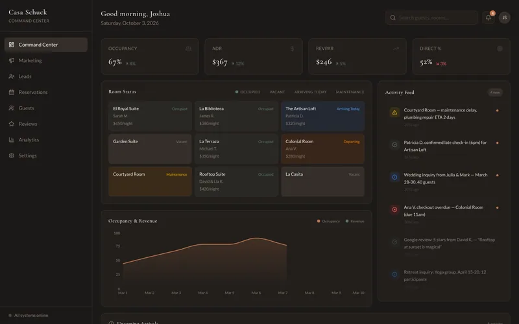Click the Leads person-plus icon
The height and width of the screenshot is (324, 519).
[12, 76]
